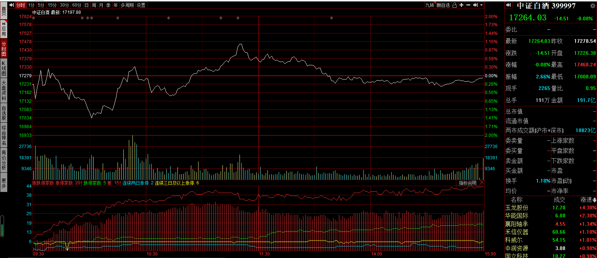Click the left edge scrollbar handle
Viewport: 597px width, 258px height.
click(2, 226)
